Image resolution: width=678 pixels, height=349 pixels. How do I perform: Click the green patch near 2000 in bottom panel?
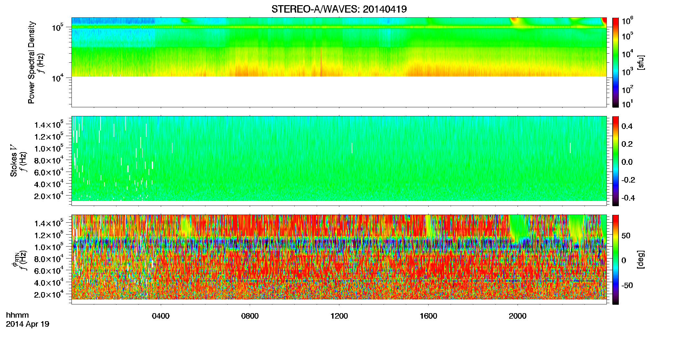[x=518, y=228]
